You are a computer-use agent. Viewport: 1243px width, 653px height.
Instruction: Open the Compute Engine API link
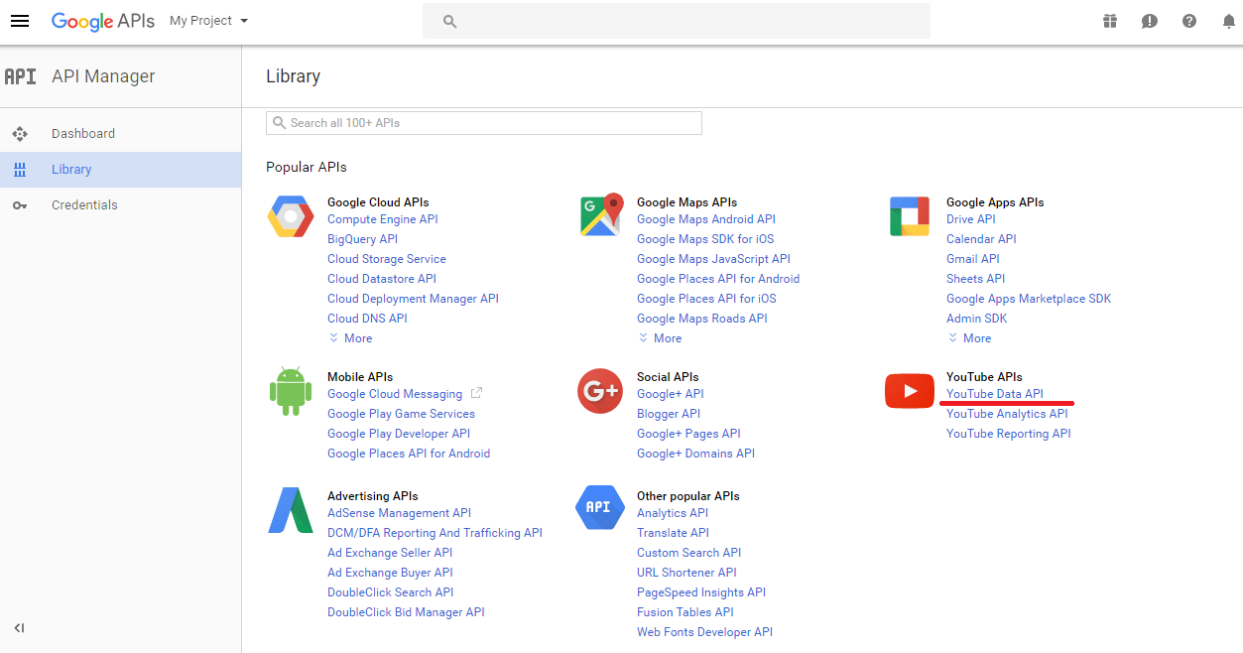tap(383, 219)
